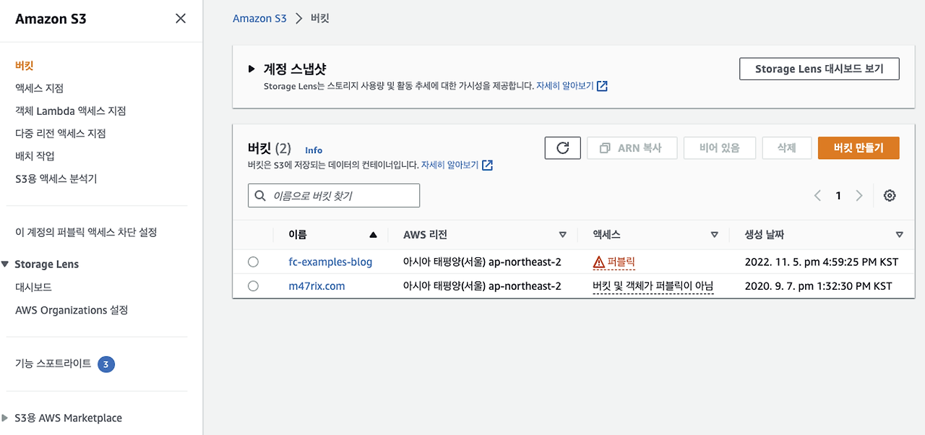925x435 pixels.
Task: Expand the 계정 스냅샷 section
Action: [251, 69]
